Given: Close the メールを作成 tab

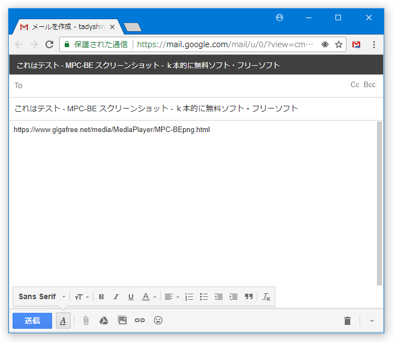Looking at the screenshot, I should tap(112, 27).
